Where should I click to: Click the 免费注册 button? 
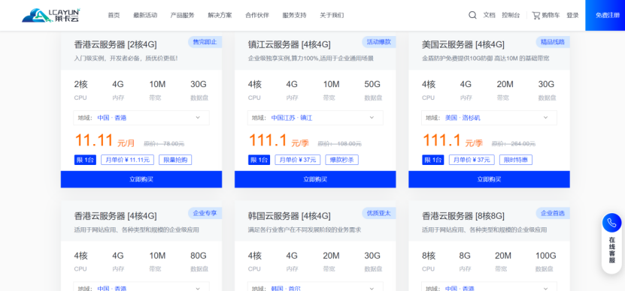605,15
